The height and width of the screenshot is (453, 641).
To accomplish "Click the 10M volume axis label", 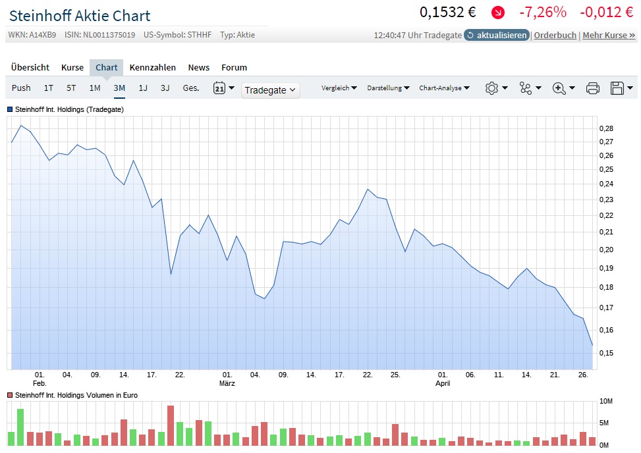I will 606,402.
